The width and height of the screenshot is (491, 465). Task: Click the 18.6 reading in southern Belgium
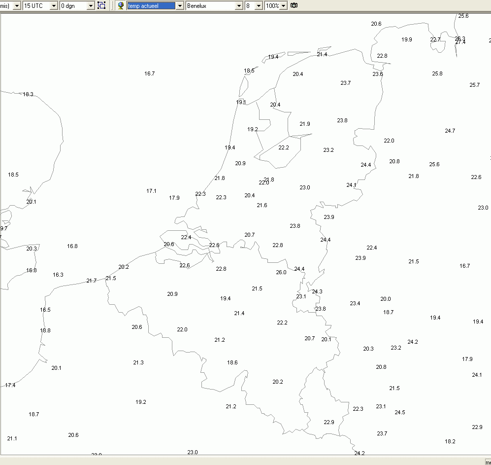[232, 362]
